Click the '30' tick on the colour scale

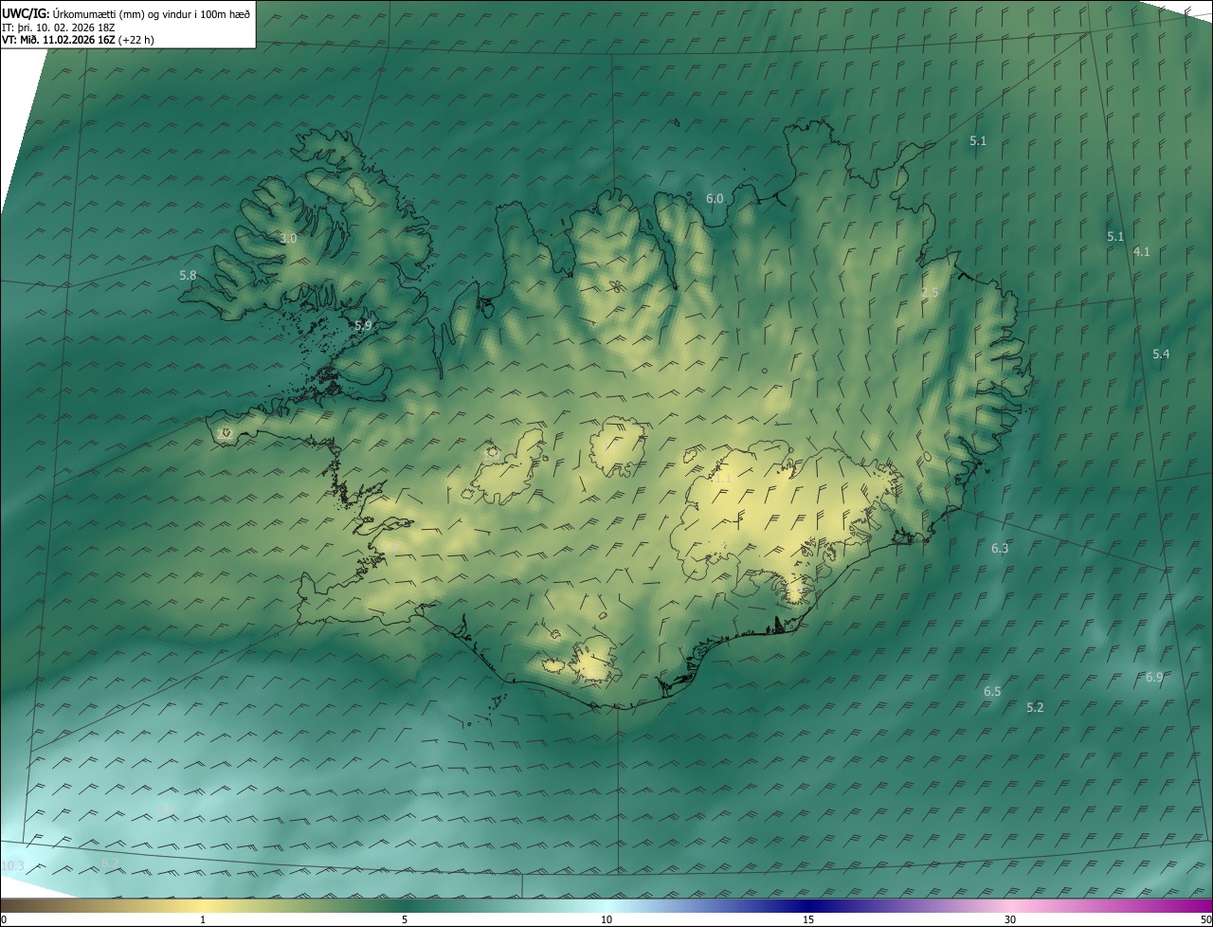1010,919
